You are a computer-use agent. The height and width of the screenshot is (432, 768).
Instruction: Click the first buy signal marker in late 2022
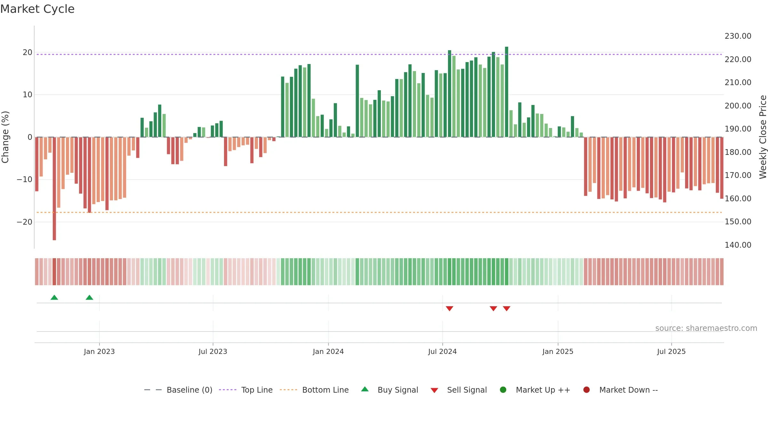coord(54,298)
